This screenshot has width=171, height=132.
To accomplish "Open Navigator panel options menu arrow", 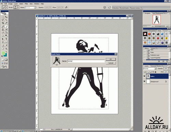I will click(x=169, y=13).
